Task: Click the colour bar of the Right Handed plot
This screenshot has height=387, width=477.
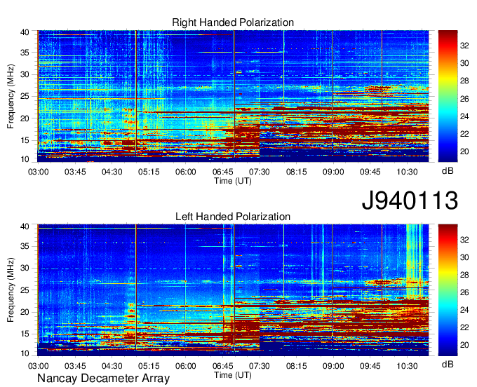Action: 448,96
